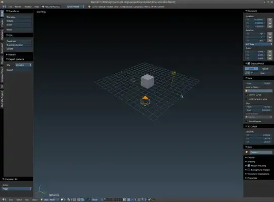274x202 pixels.
Task: Adjust the Clip End value
Action: pos(259,110)
